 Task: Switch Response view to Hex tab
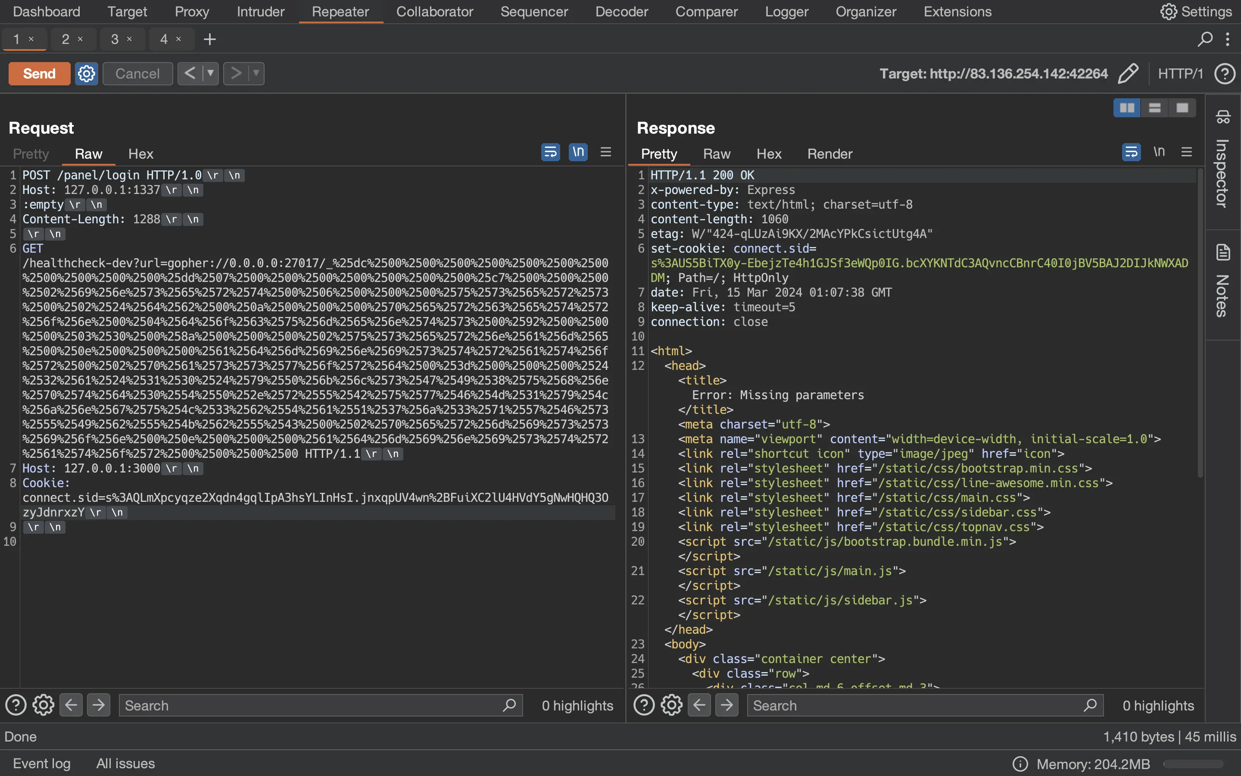[x=769, y=154]
